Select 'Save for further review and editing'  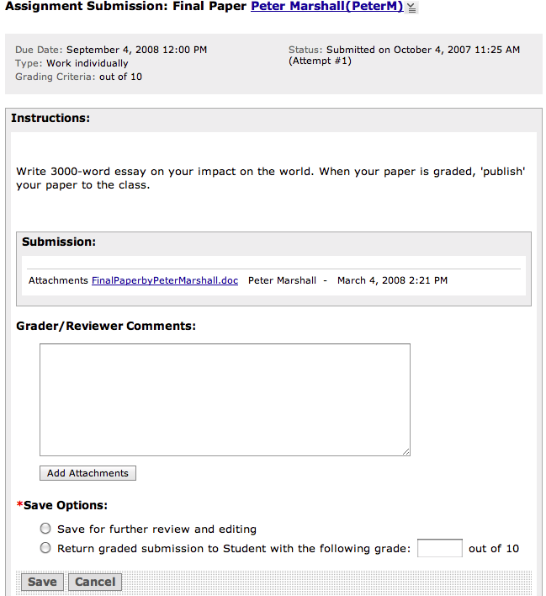tap(45, 529)
